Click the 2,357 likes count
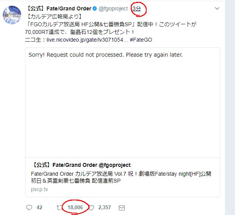235x215 pixels. click(105, 208)
